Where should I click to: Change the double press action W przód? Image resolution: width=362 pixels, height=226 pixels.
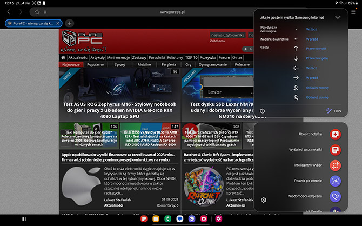coord(312,39)
